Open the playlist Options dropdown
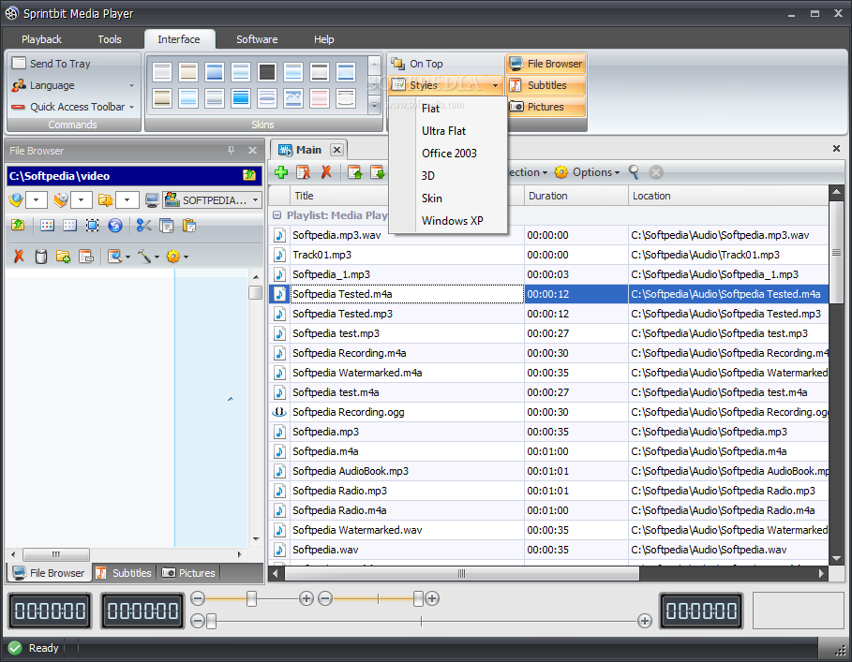The height and width of the screenshot is (662, 852). pos(588,172)
